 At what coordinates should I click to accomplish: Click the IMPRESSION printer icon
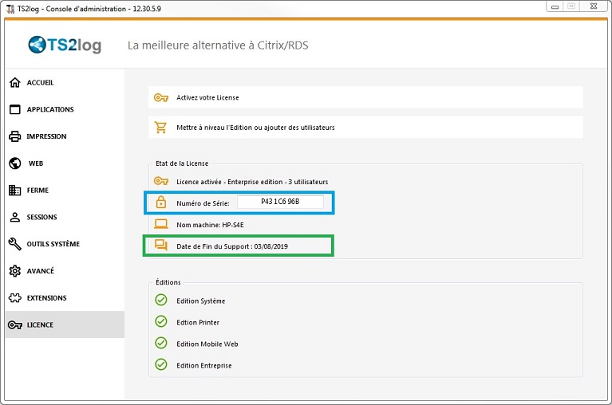coord(15,136)
